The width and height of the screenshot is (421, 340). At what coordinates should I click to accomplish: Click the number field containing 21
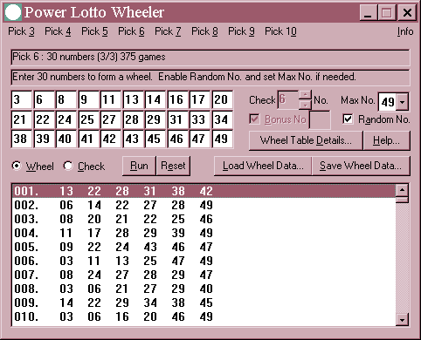pyautogui.click(x=21, y=119)
